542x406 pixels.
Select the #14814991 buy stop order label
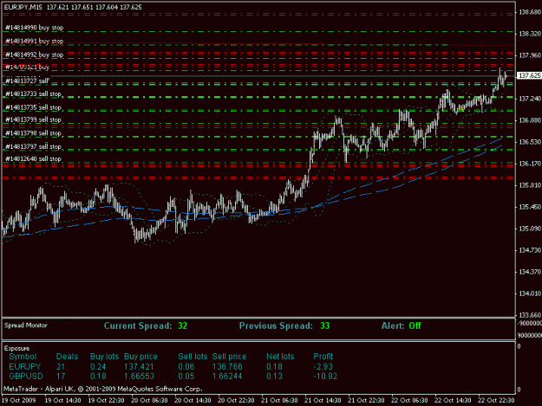pos(34,41)
